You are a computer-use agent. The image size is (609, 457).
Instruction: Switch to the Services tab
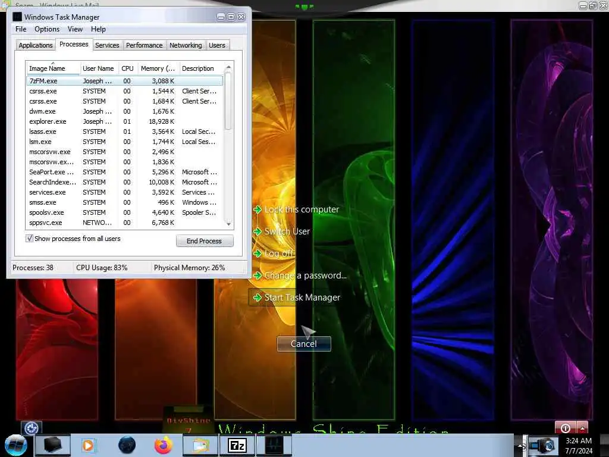[x=107, y=45]
